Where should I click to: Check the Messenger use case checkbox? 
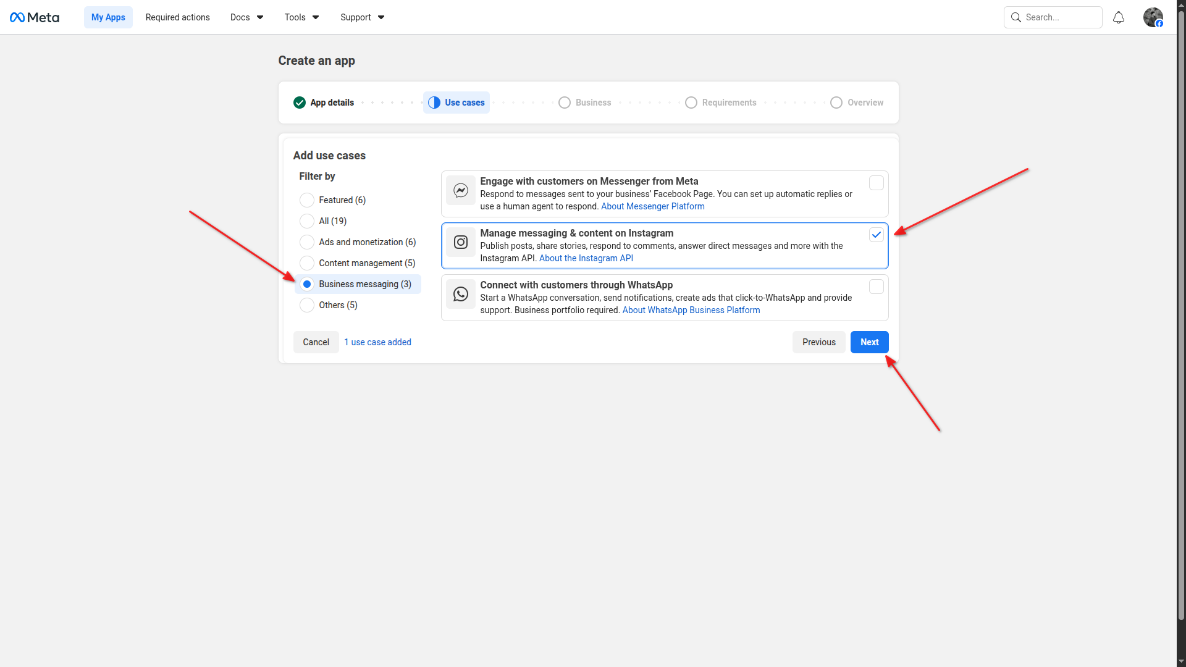(876, 183)
